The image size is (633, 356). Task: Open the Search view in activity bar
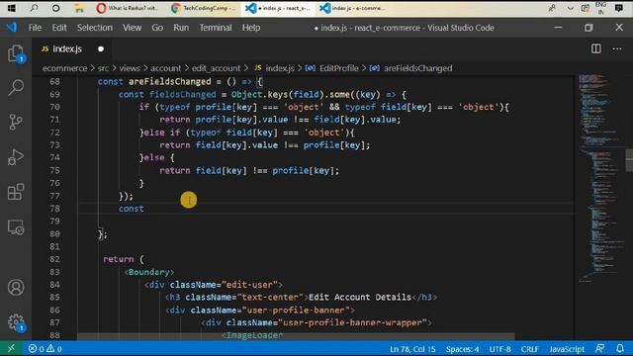16,87
